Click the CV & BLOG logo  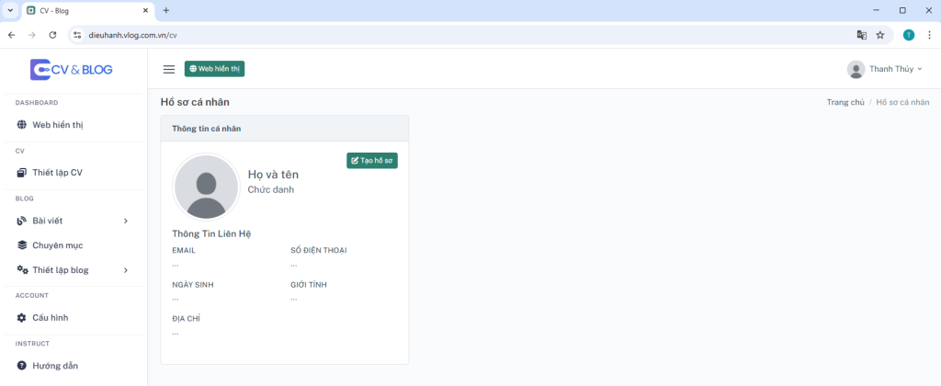(72, 70)
